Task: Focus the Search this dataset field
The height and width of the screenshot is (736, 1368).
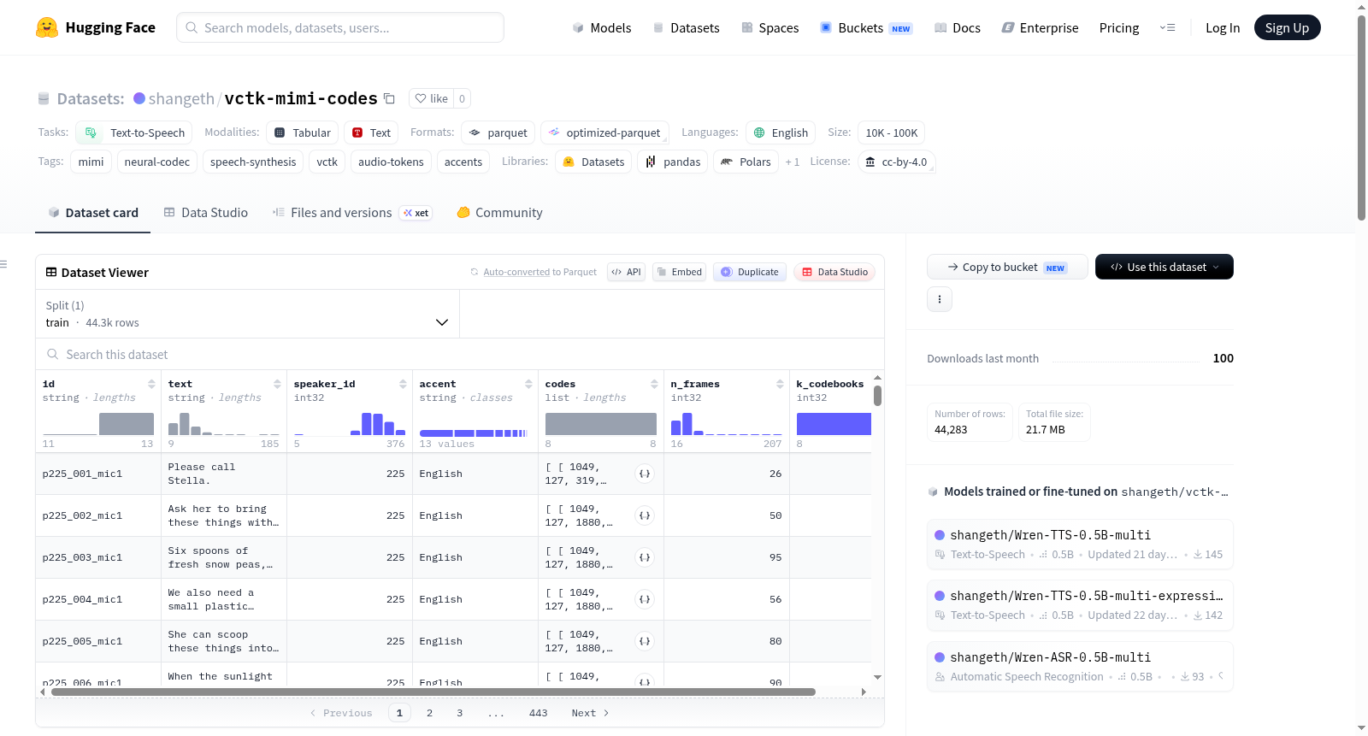Action: [460, 354]
